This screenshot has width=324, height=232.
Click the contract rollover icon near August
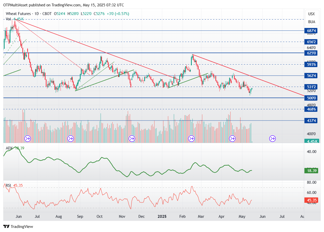[70, 139]
